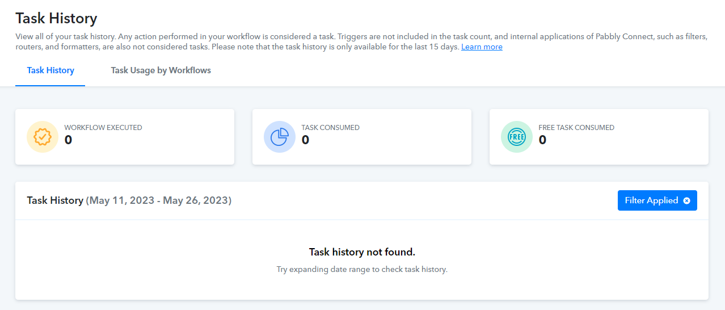Click the task history description paragraph
Image resolution: width=725 pixels, height=310 pixels.
(x=361, y=41)
